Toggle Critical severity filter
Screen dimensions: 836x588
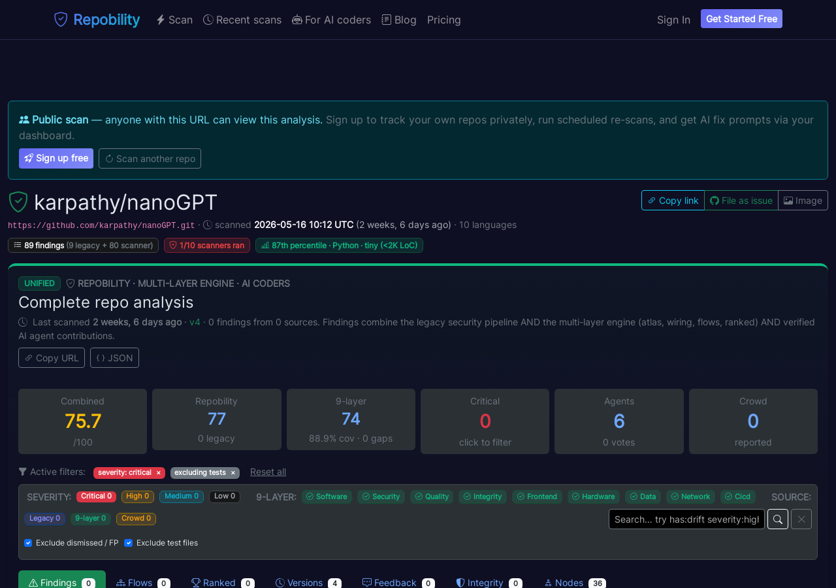(96, 497)
